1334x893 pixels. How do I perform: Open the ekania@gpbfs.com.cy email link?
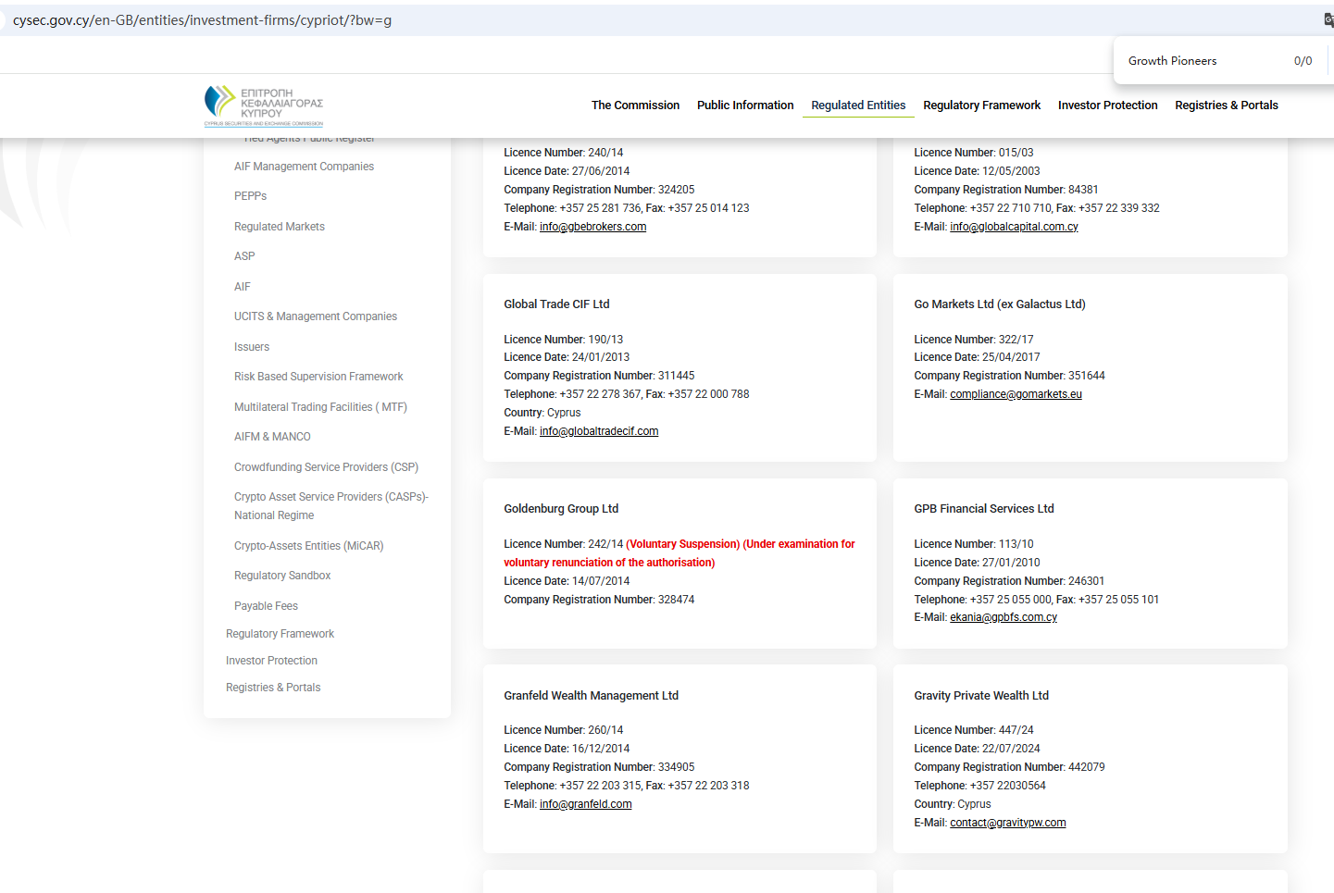[x=1003, y=617]
